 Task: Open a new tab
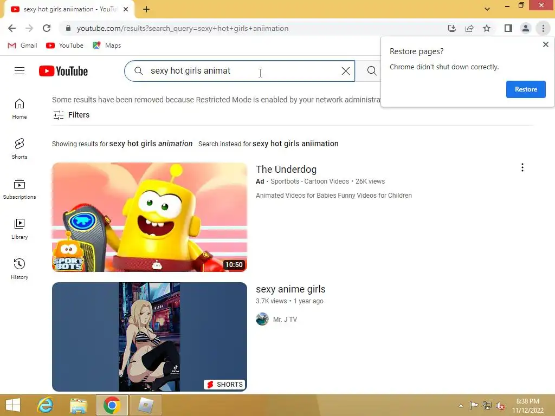[x=146, y=9]
